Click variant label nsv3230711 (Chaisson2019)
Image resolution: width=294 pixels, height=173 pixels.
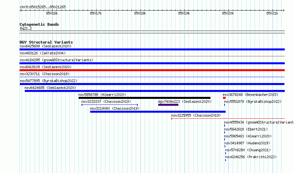click(45, 74)
